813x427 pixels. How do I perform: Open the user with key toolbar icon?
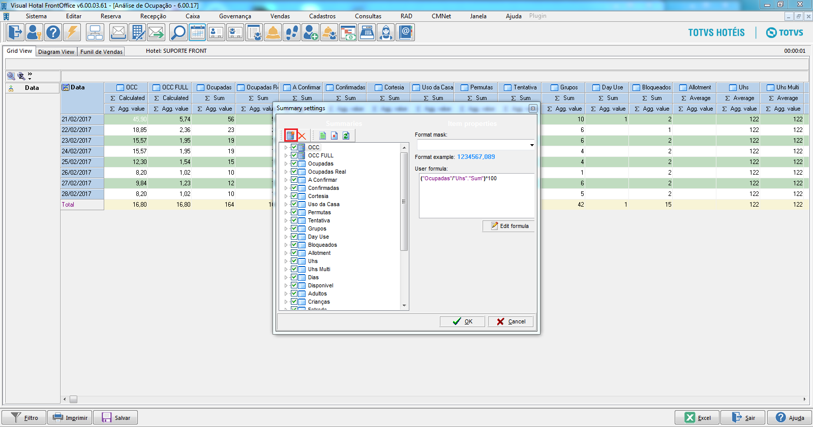click(34, 32)
